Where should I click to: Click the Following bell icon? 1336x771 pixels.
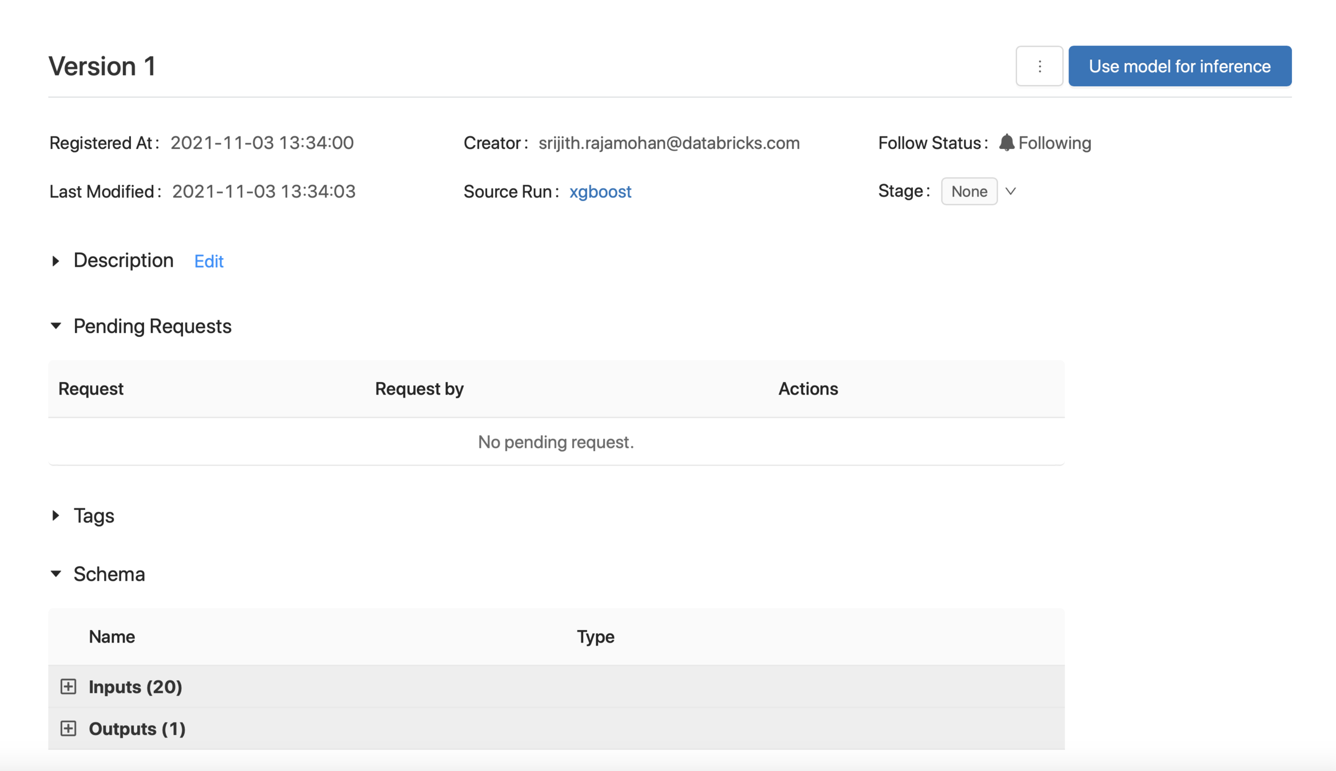[1006, 143]
